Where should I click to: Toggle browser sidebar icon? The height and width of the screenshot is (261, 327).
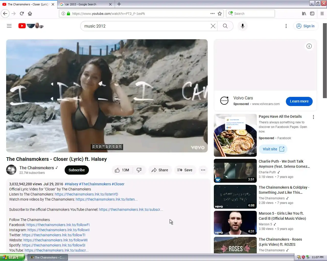coord(312,14)
